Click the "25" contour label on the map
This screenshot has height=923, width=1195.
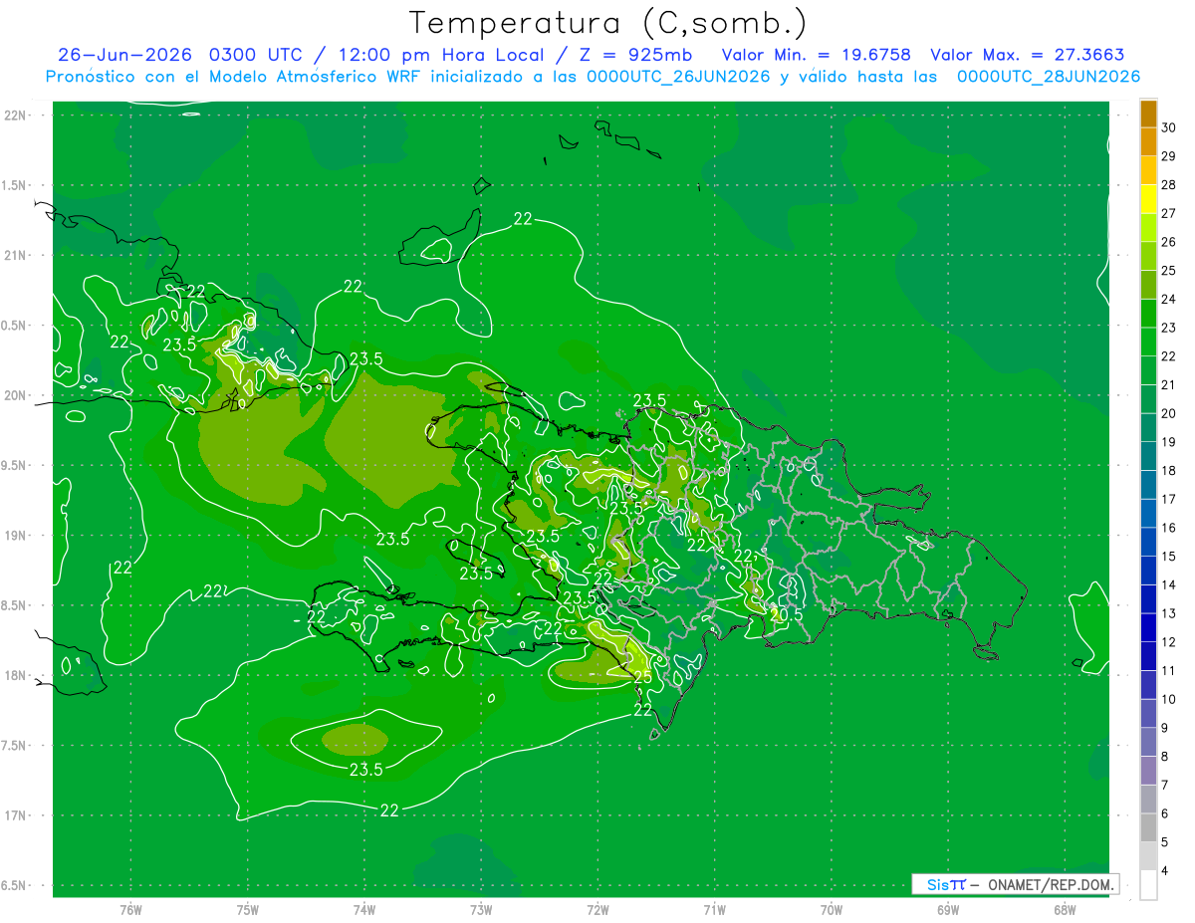click(x=643, y=677)
